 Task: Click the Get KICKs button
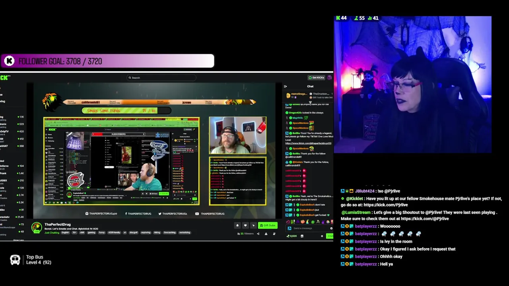[317, 77]
